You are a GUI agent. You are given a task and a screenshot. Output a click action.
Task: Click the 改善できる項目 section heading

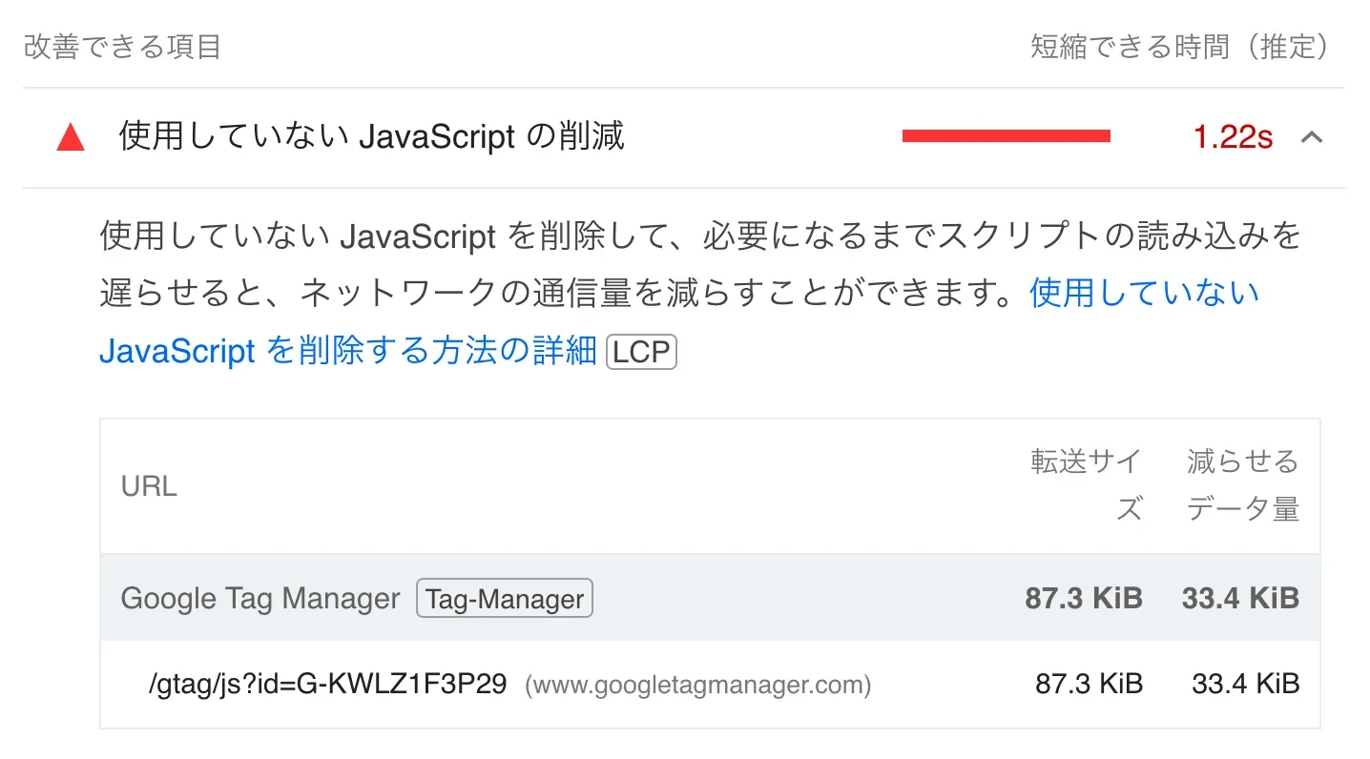click(122, 47)
